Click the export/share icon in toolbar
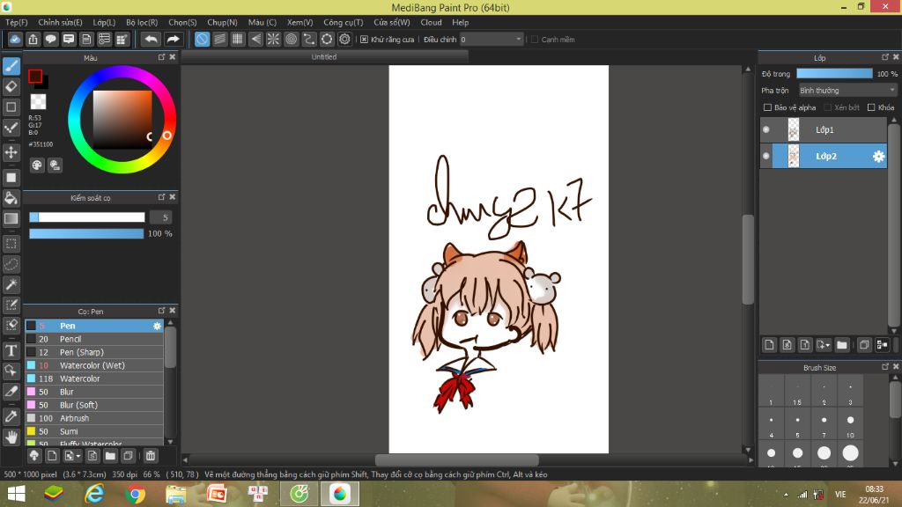Image resolution: width=902 pixels, height=507 pixels. 33,39
